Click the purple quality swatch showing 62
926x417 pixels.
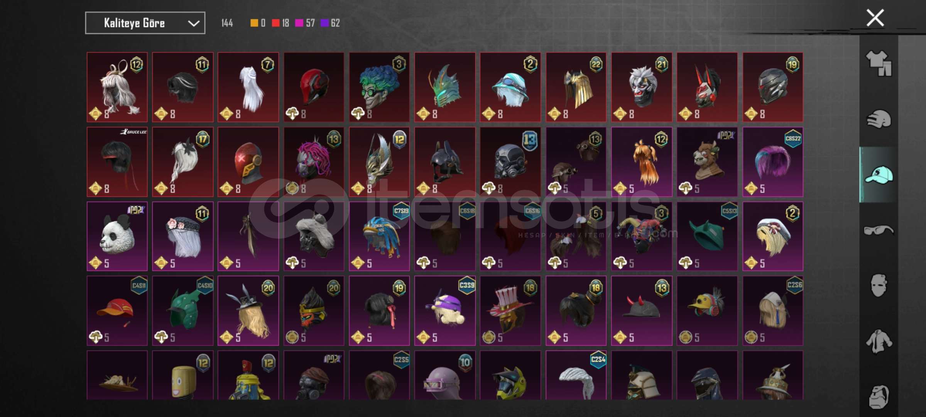point(324,23)
